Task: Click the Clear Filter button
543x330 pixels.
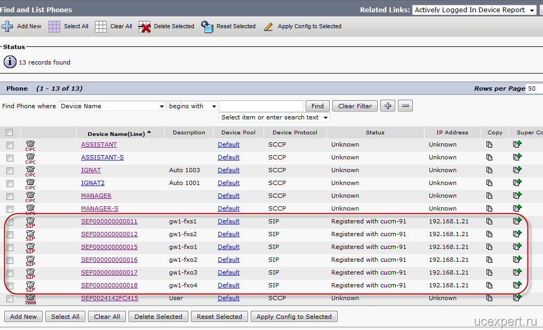Action: [355, 106]
